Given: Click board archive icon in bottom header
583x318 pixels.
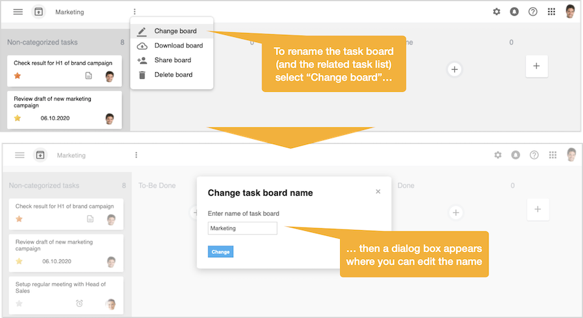Looking at the screenshot, I should [40, 155].
